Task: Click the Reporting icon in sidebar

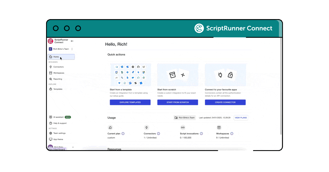Action: (50, 79)
